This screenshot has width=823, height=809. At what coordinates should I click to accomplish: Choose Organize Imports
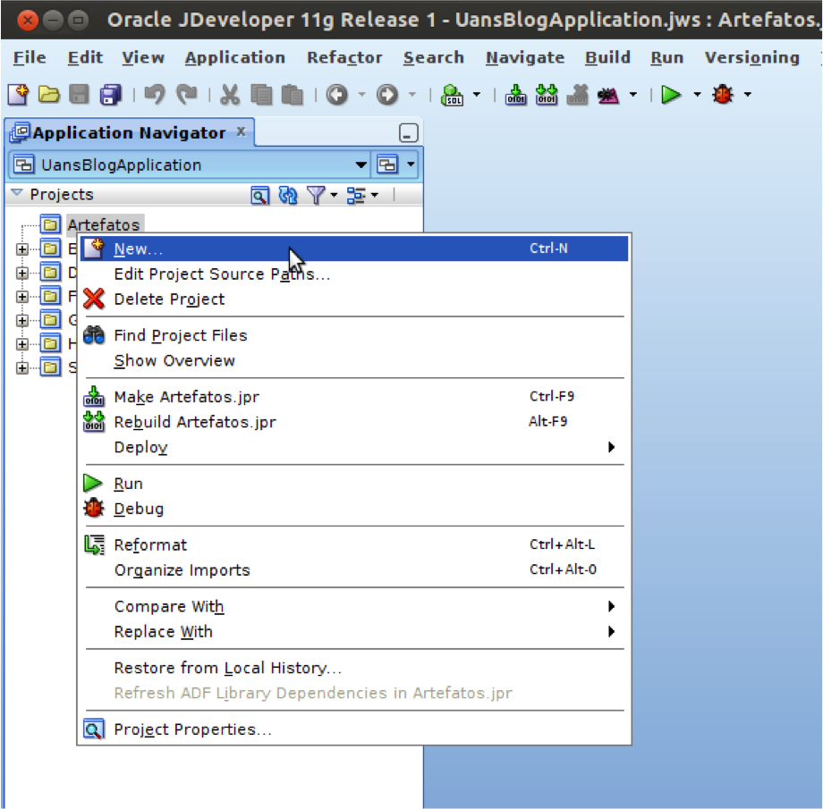[354, 570]
